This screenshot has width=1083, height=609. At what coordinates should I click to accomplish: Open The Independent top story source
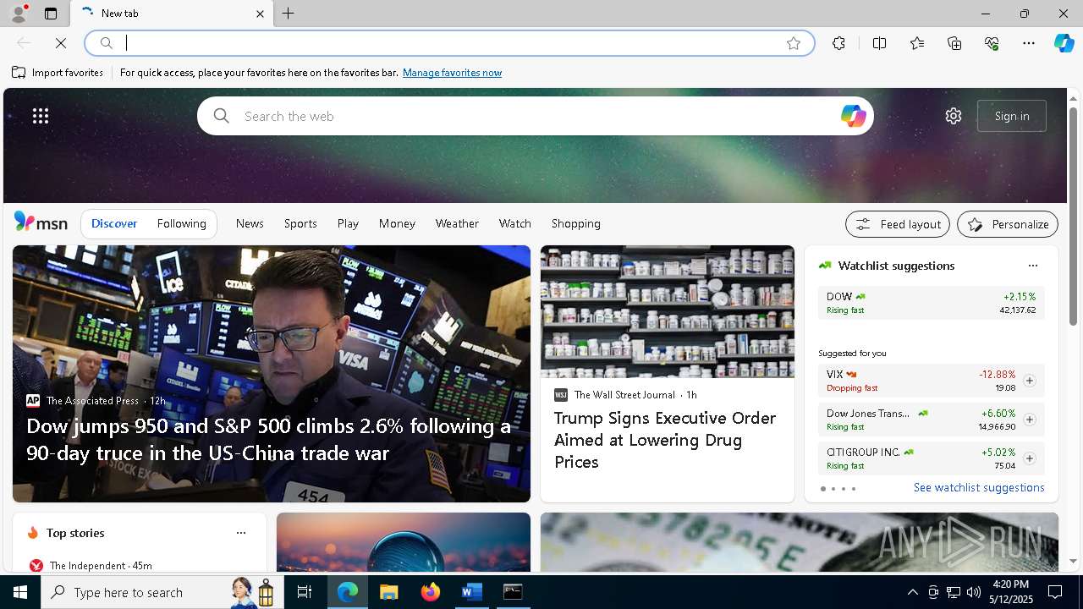pyautogui.click(x=91, y=565)
